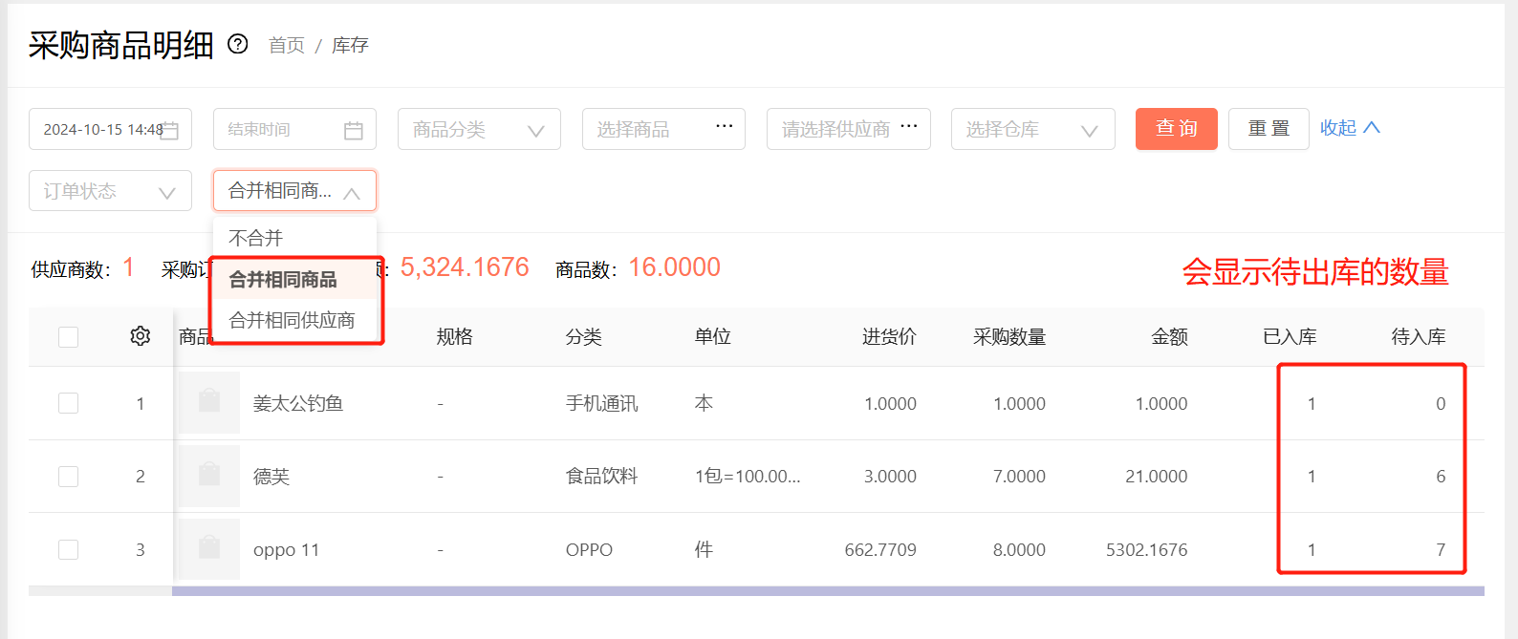Open column settings gear icon
Screen dimensions: 1518x639
141,336
